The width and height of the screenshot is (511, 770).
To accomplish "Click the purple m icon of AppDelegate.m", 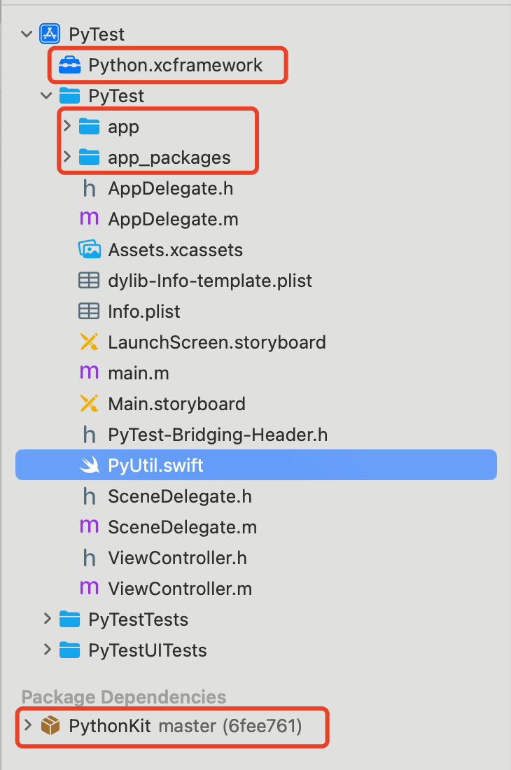I will click(88, 218).
